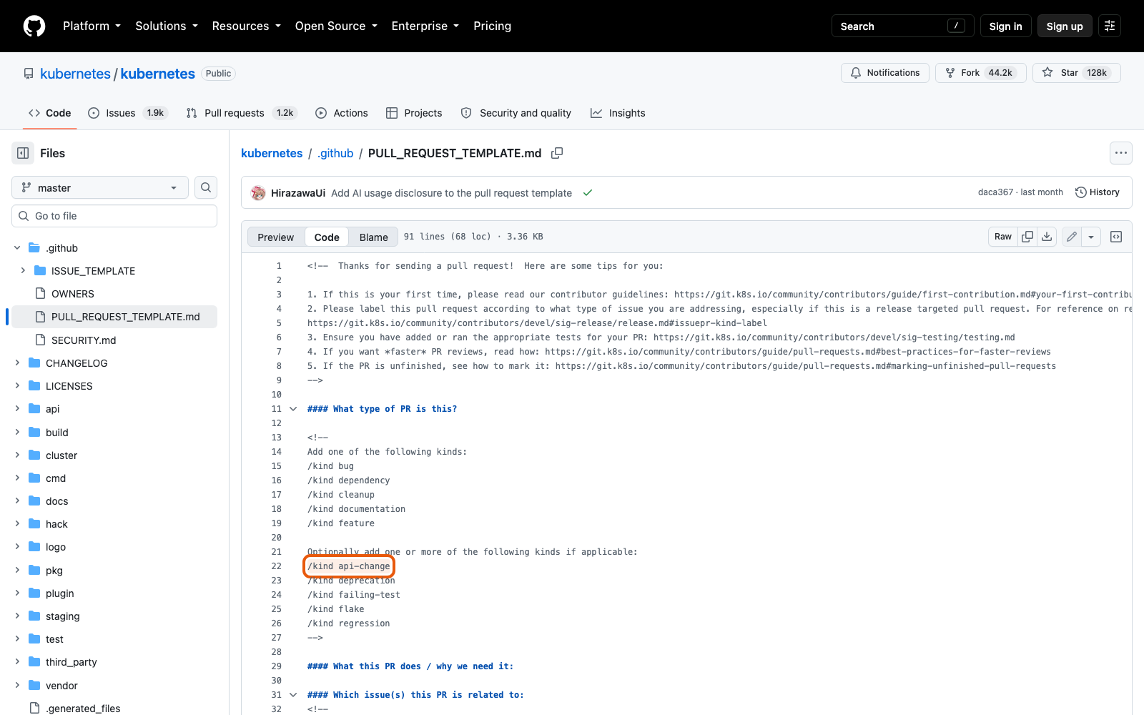Open the more file actions ellipsis
This screenshot has height=715, width=1144.
[1120, 153]
